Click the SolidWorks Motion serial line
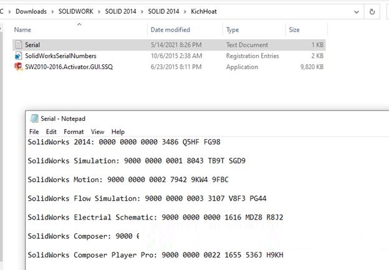Viewport: 389px width, 270px height. pos(128,180)
